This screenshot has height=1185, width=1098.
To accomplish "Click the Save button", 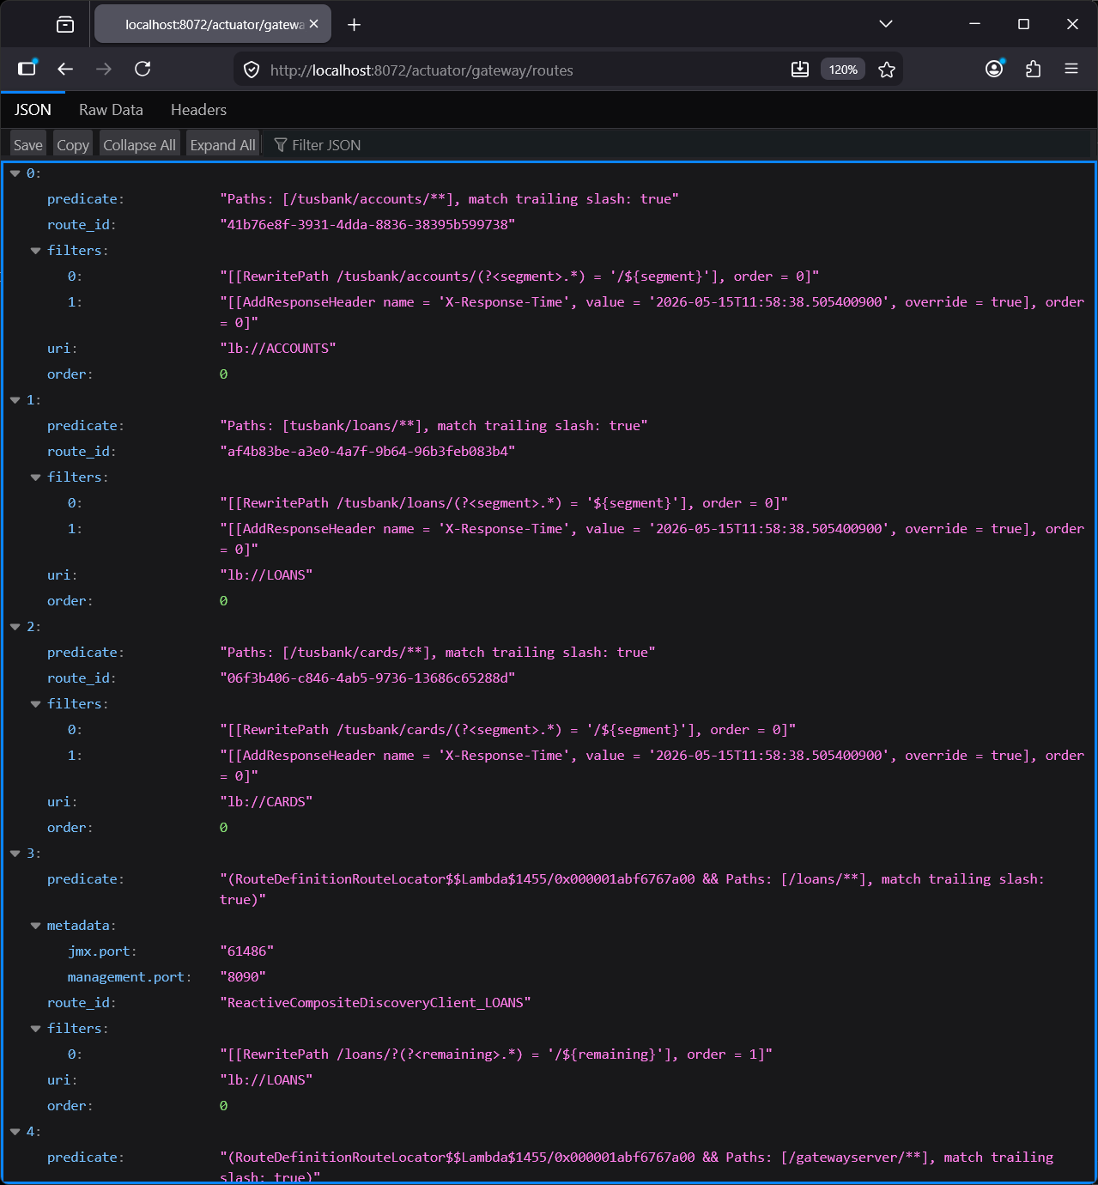I will 27,145.
